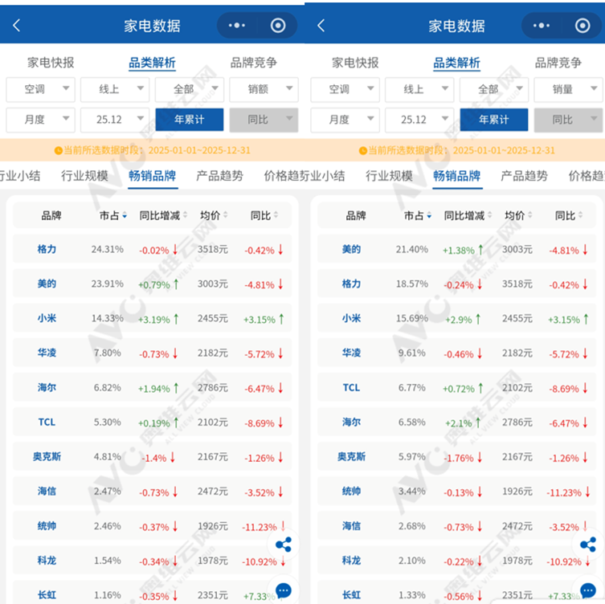Tap the circular close icon in the left screen header
The image size is (605, 604).
coord(278,26)
